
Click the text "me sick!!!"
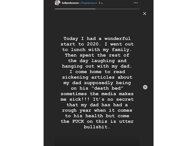pos(75,99)
